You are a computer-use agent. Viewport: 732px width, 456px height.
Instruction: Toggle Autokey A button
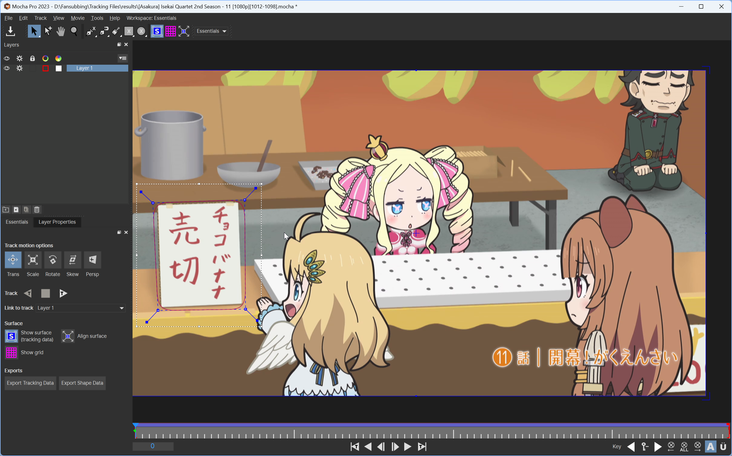click(x=711, y=446)
